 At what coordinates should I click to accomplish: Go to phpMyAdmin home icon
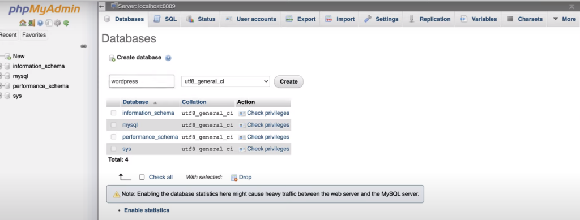pyautogui.click(x=23, y=23)
